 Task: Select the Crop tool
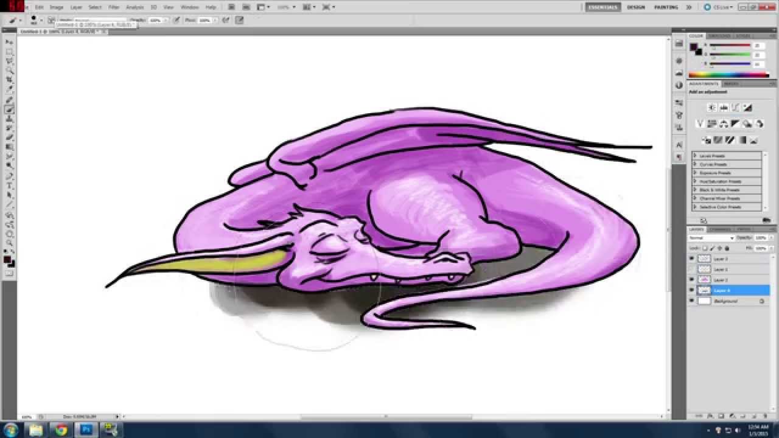[x=9, y=80]
